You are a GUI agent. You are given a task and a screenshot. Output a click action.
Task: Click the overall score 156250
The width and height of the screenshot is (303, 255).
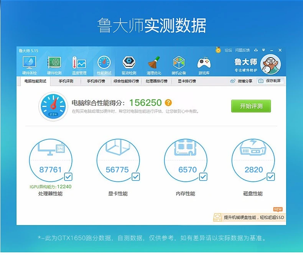pos(145,103)
